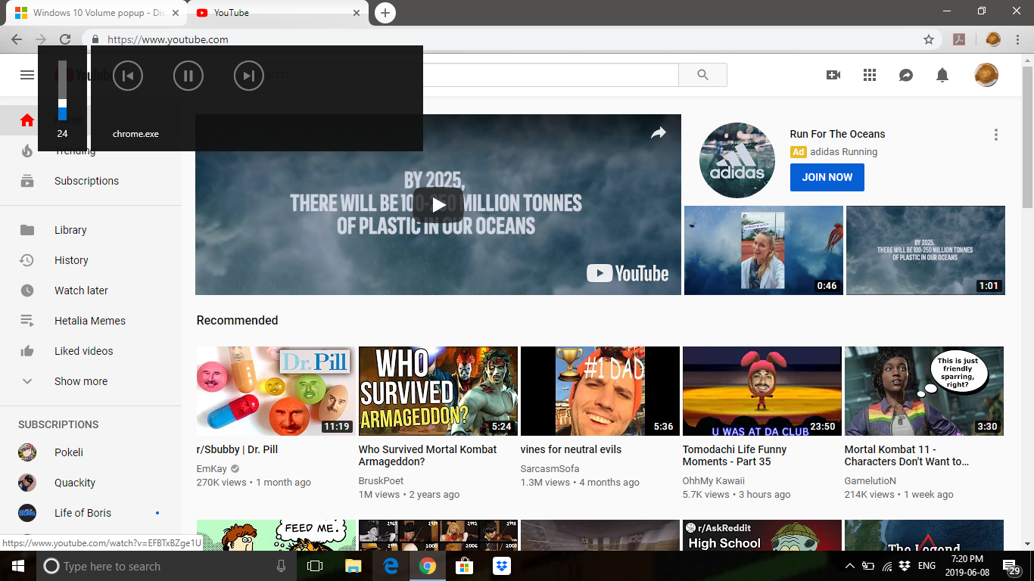
Task: Open the create video camera icon
Action: coord(833,75)
